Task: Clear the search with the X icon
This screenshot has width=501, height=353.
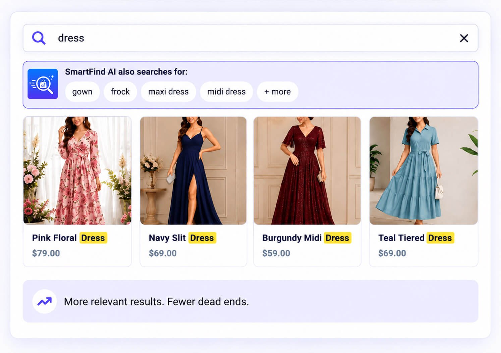Action: pyautogui.click(x=464, y=38)
